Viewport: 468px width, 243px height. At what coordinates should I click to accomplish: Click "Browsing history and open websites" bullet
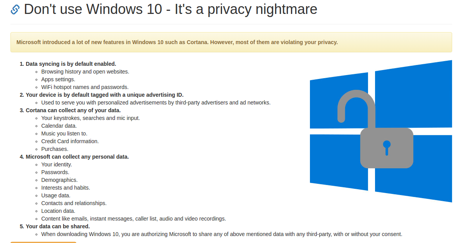point(85,72)
